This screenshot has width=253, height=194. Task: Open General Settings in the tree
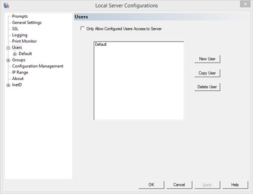(27, 22)
